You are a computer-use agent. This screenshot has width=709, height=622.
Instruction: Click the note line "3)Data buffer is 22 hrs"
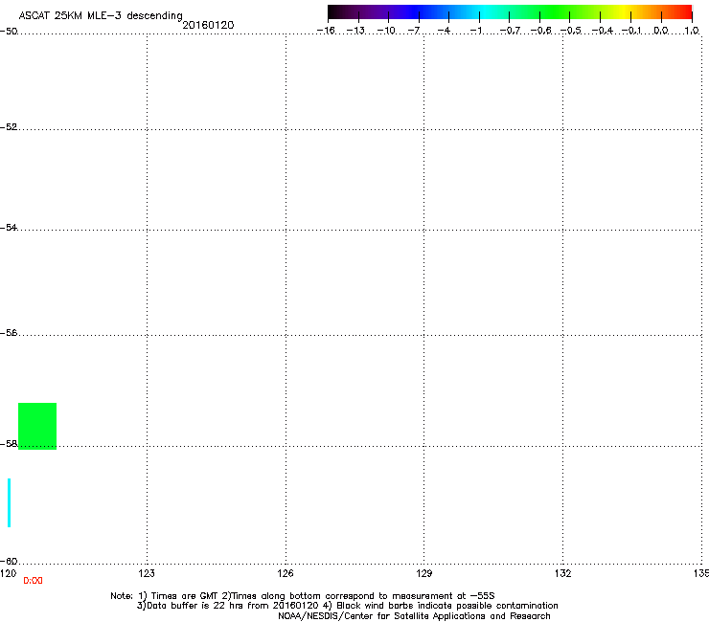click(x=347, y=606)
